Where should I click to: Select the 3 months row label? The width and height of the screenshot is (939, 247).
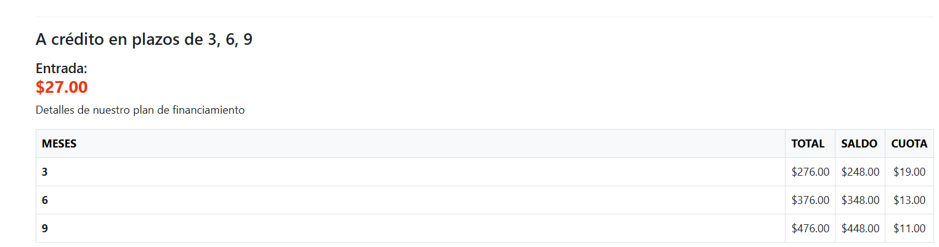pos(45,172)
